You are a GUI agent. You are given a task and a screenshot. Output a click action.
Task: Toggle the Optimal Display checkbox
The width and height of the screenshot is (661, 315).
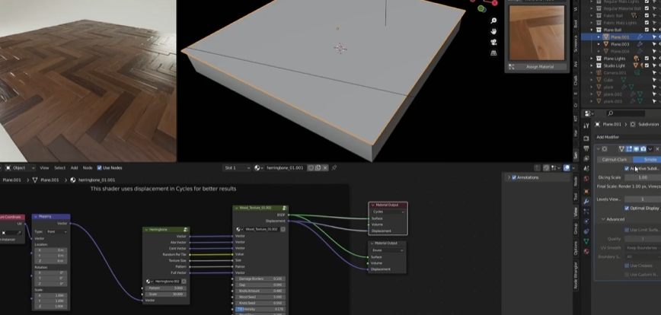click(627, 208)
